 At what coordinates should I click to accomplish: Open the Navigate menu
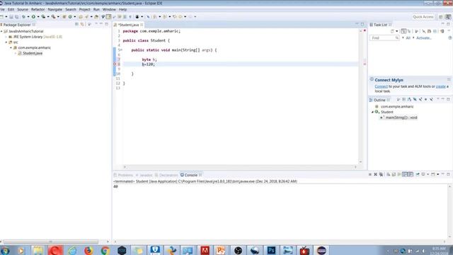(55, 9)
